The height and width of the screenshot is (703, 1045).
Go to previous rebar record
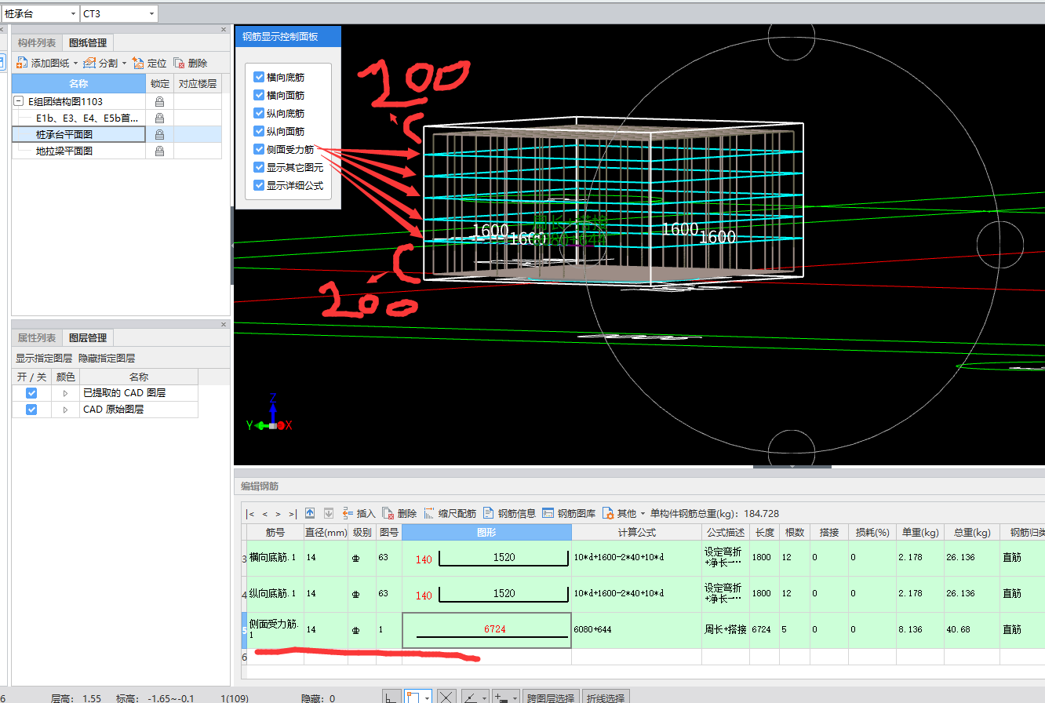265,514
